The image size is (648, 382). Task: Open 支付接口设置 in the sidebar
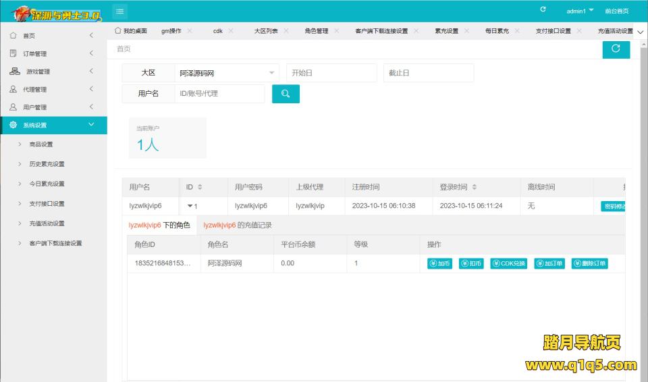coord(47,204)
